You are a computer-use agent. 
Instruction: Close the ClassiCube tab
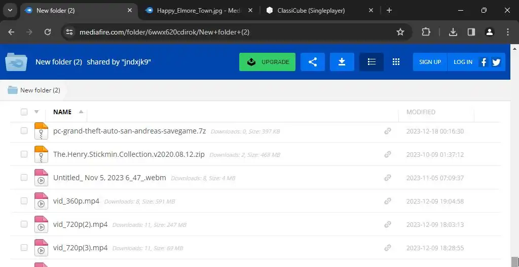[x=371, y=11]
